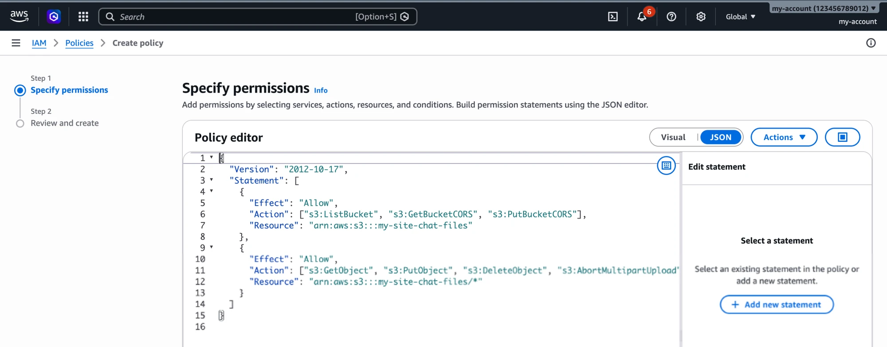Screen dimensions: 887x347
Task: Click the "2012-10-17" version value
Action: (x=314, y=169)
